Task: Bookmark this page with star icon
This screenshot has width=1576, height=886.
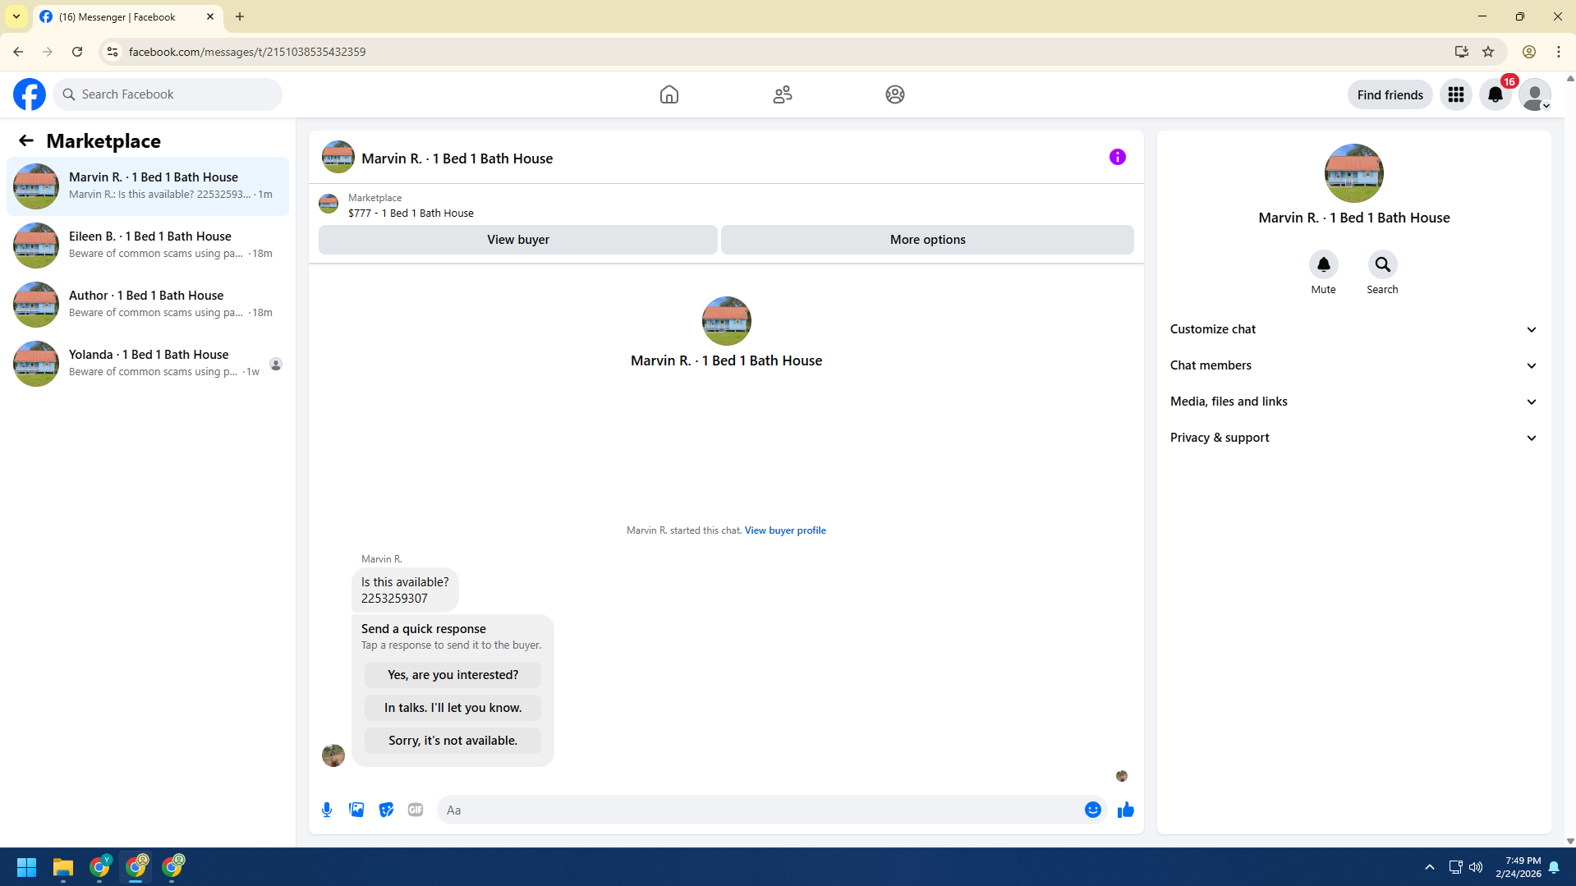Action: (1488, 52)
